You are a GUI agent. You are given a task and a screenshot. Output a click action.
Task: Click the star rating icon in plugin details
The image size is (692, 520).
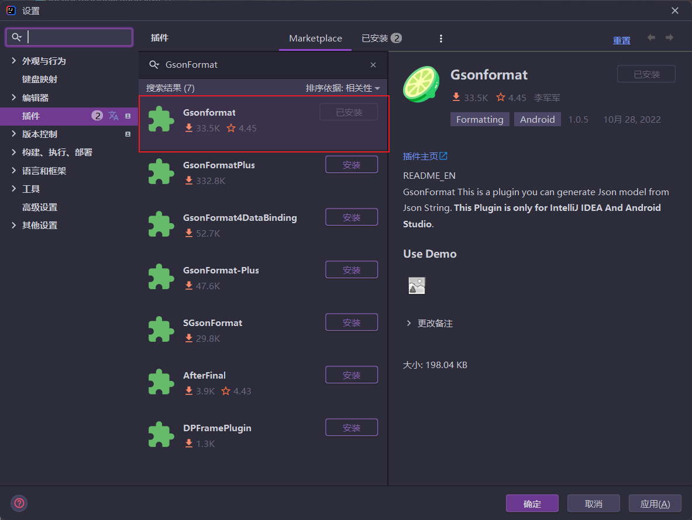501,98
